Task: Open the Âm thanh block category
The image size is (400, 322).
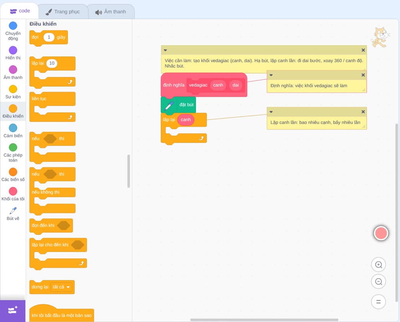Action: pos(13,73)
